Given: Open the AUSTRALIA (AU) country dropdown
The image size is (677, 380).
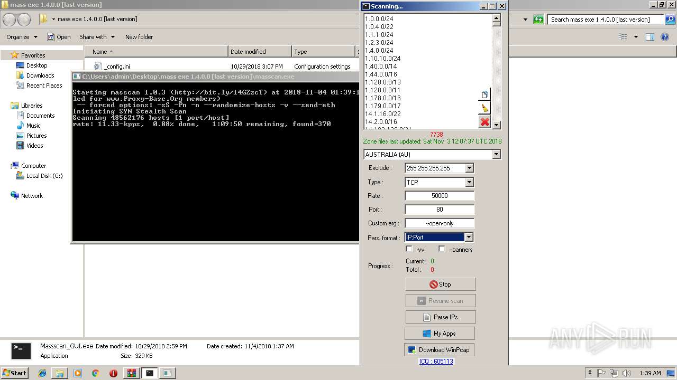Looking at the screenshot, I should tap(496, 155).
